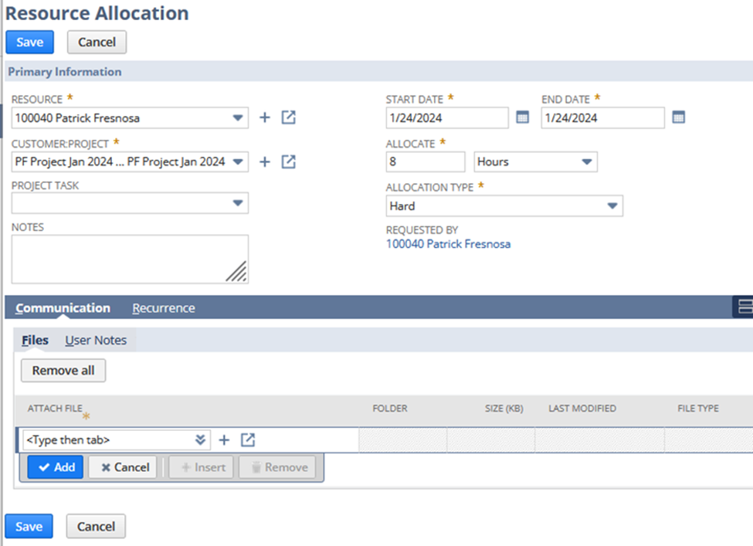Viewport: 753px width, 546px height.
Task: Click plus icon next to Customer:Project field
Action: 265,162
